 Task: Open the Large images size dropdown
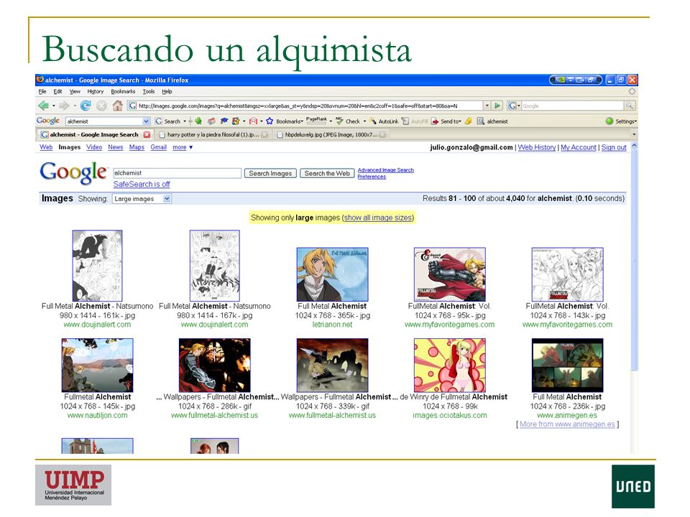(x=142, y=199)
